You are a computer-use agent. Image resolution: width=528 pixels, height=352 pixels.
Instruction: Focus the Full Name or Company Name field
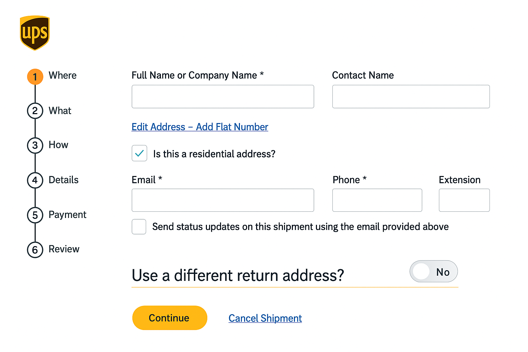[x=223, y=97]
